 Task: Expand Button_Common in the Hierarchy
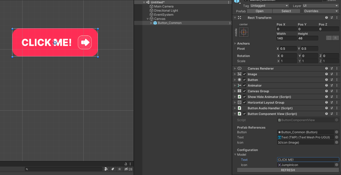151,23
